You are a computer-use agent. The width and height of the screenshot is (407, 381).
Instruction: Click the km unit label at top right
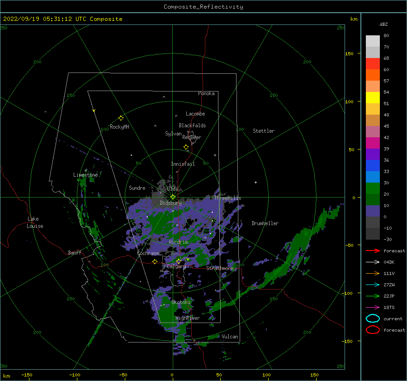tap(354, 19)
